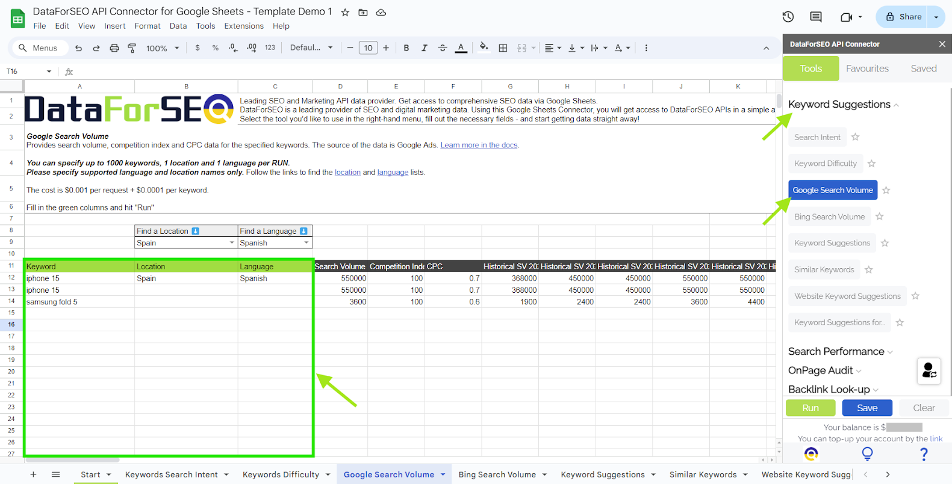Open the Spain location dropdown
The height and width of the screenshot is (484, 952).
point(232,243)
